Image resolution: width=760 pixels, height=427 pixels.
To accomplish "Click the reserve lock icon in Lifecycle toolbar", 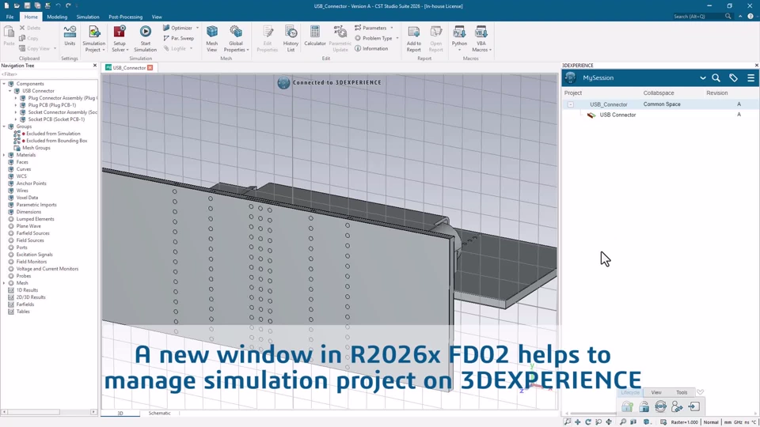I will [627, 406].
